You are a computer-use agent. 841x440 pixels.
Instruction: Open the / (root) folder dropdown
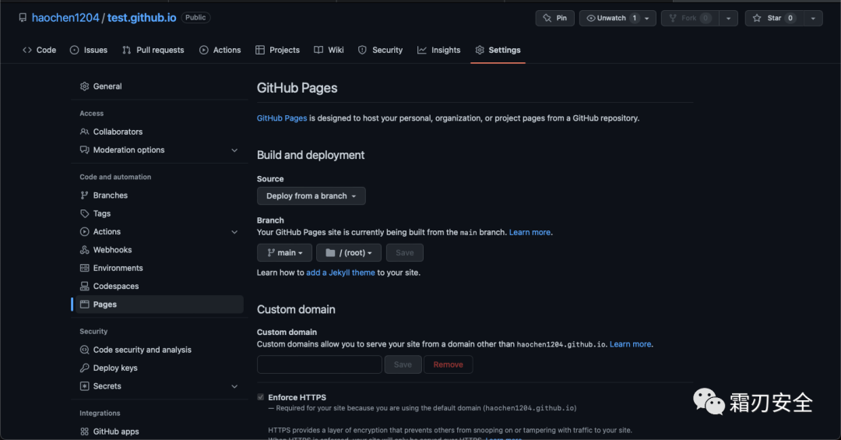[349, 253]
